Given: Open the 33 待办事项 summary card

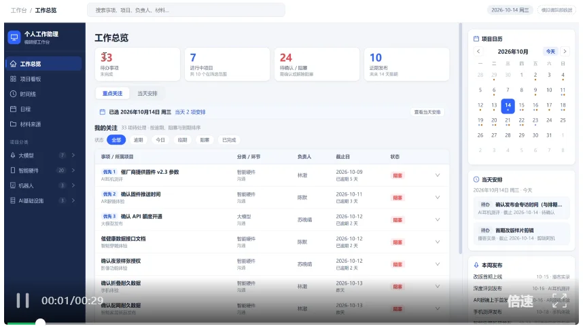Looking at the screenshot, I should coord(137,64).
